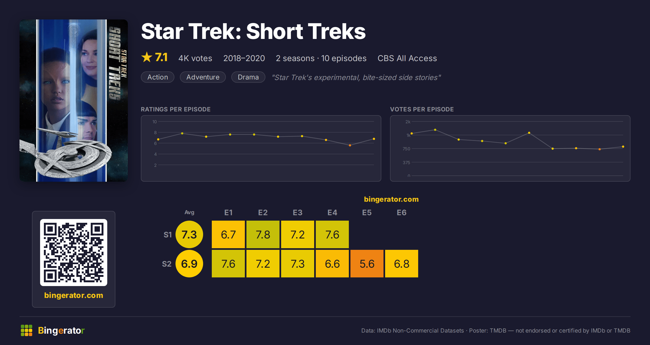The width and height of the screenshot is (650, 345).
Task: Click the E4 column header
Action: click(332, 213)
